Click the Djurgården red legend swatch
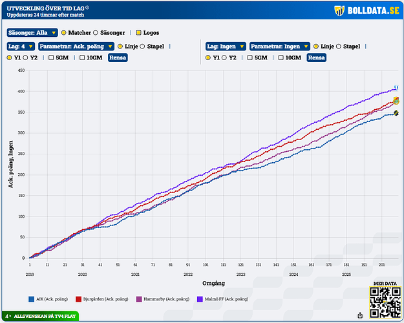Image resolution: width=404 pixels, height=323 pixels. (79, 299)
